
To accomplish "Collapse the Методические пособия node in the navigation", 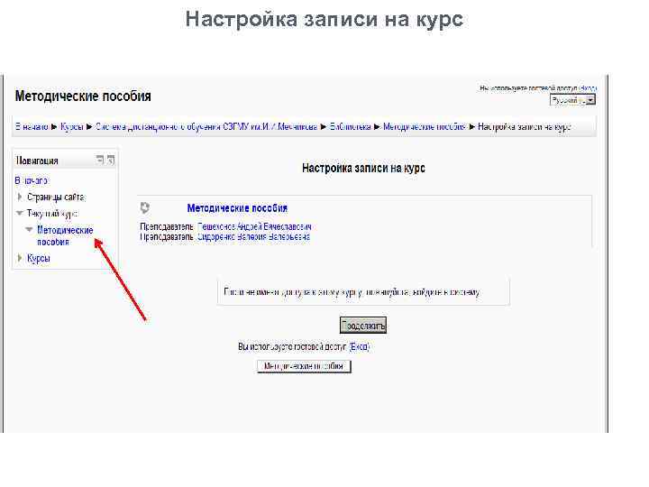I will point(29,229).
